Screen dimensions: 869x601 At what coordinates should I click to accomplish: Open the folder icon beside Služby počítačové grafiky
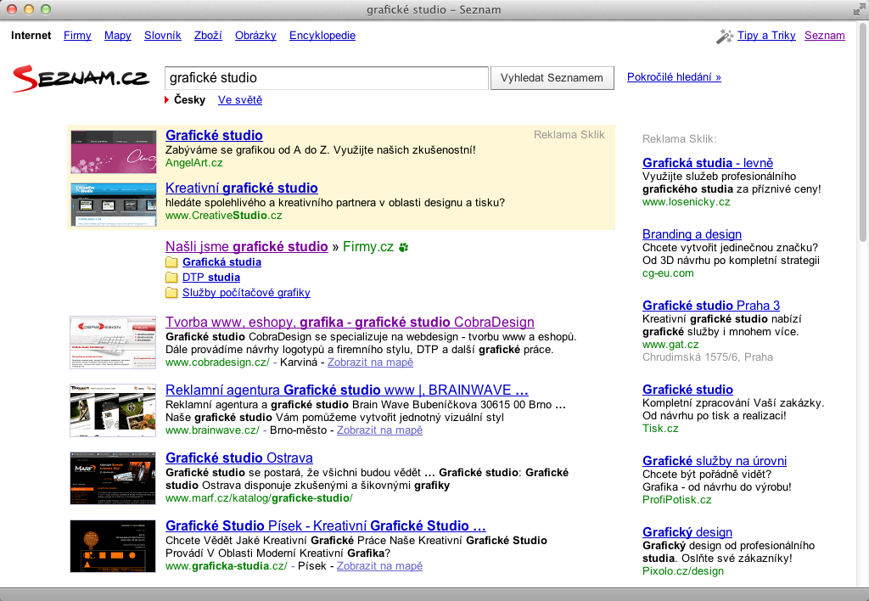[x=171, y=293]
